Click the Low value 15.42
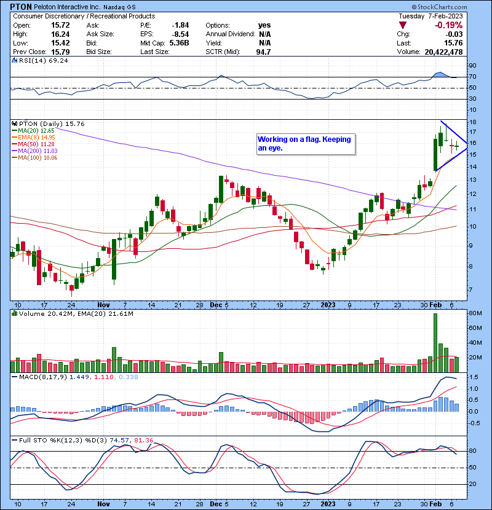Image resolution: width=492 pixels, height=510 pixels. 60,43
